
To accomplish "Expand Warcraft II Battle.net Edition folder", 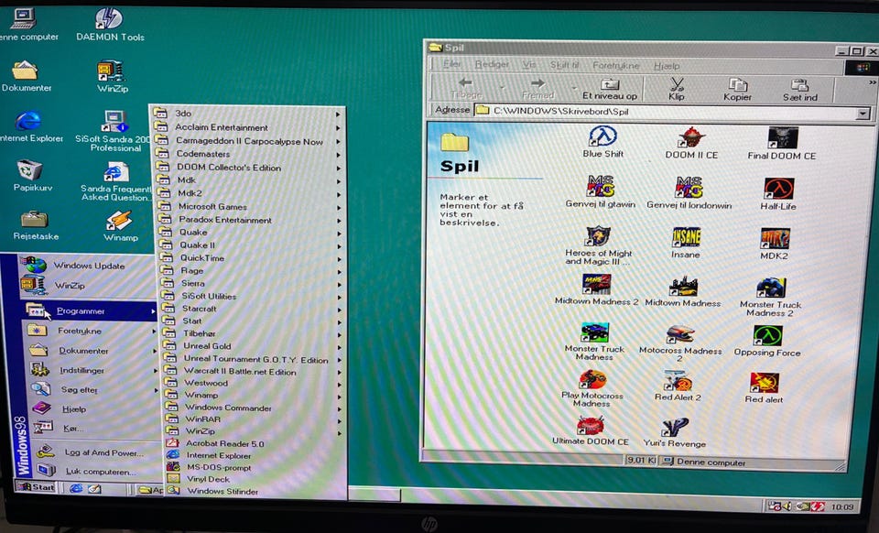I will point(254,371).
